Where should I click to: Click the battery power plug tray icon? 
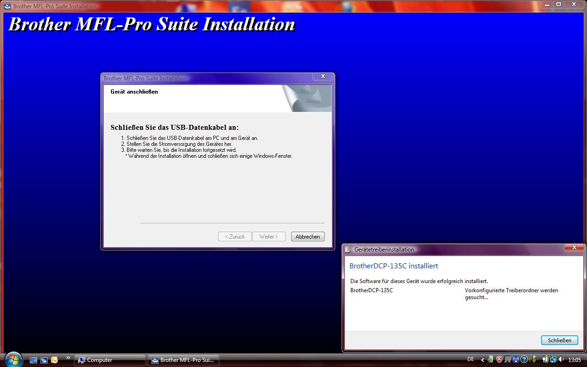(x=545, y=360)
